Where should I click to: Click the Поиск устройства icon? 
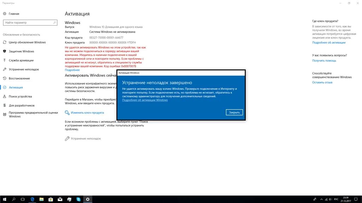pos(5,97)
